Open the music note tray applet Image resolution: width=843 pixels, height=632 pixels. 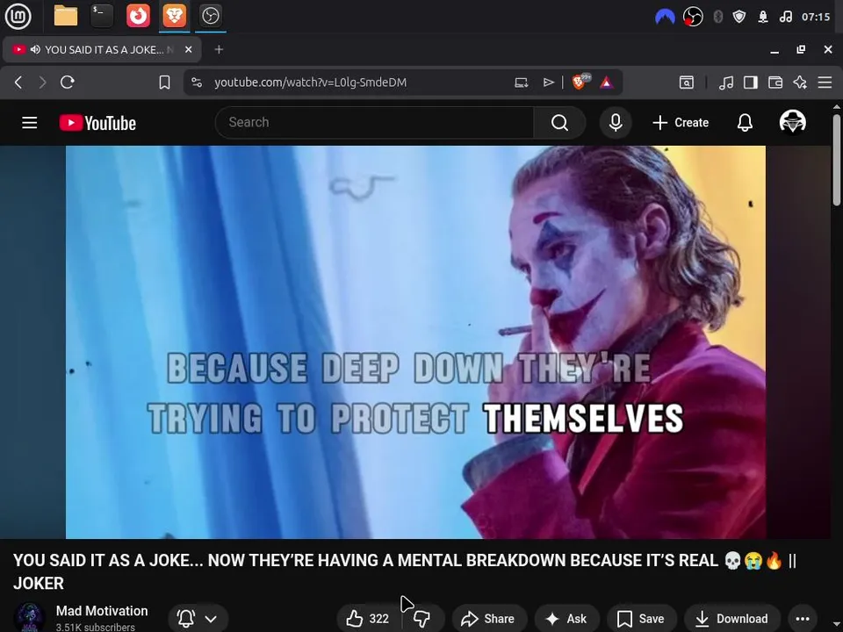click(785, 17)
